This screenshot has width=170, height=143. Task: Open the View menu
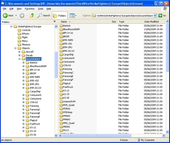[19, 9]
